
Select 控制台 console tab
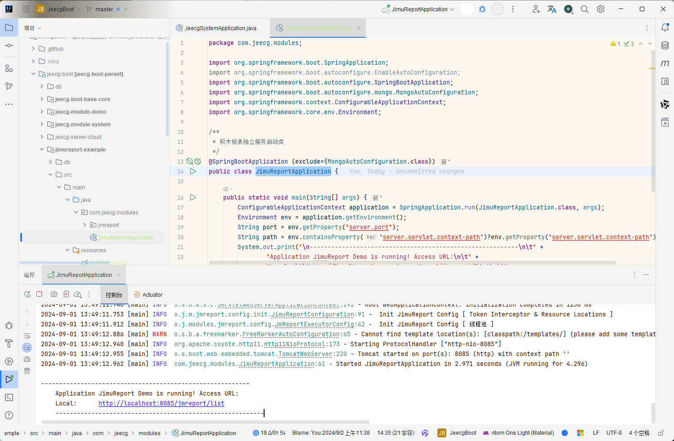(114, 295)
